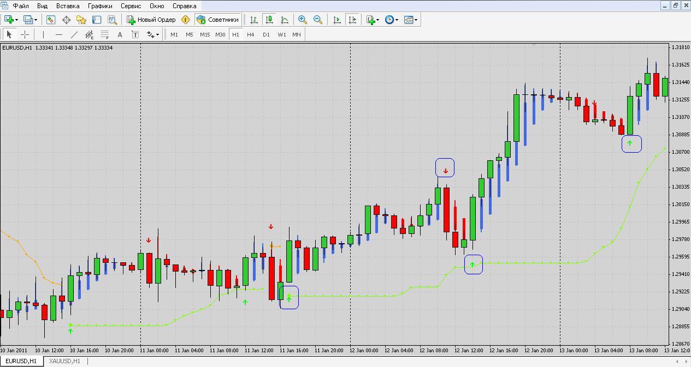Toggle the Советники expert advisors button
The height and width of the screenshot is (367, 691).
217,20
